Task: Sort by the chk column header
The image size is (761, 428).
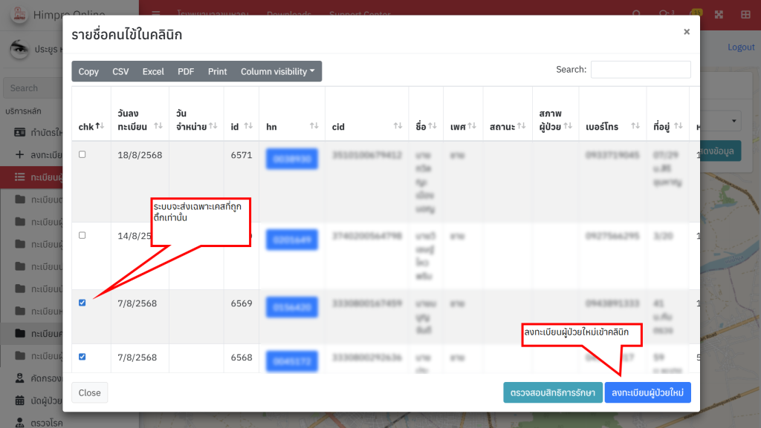Action: (x=91, y=127)
